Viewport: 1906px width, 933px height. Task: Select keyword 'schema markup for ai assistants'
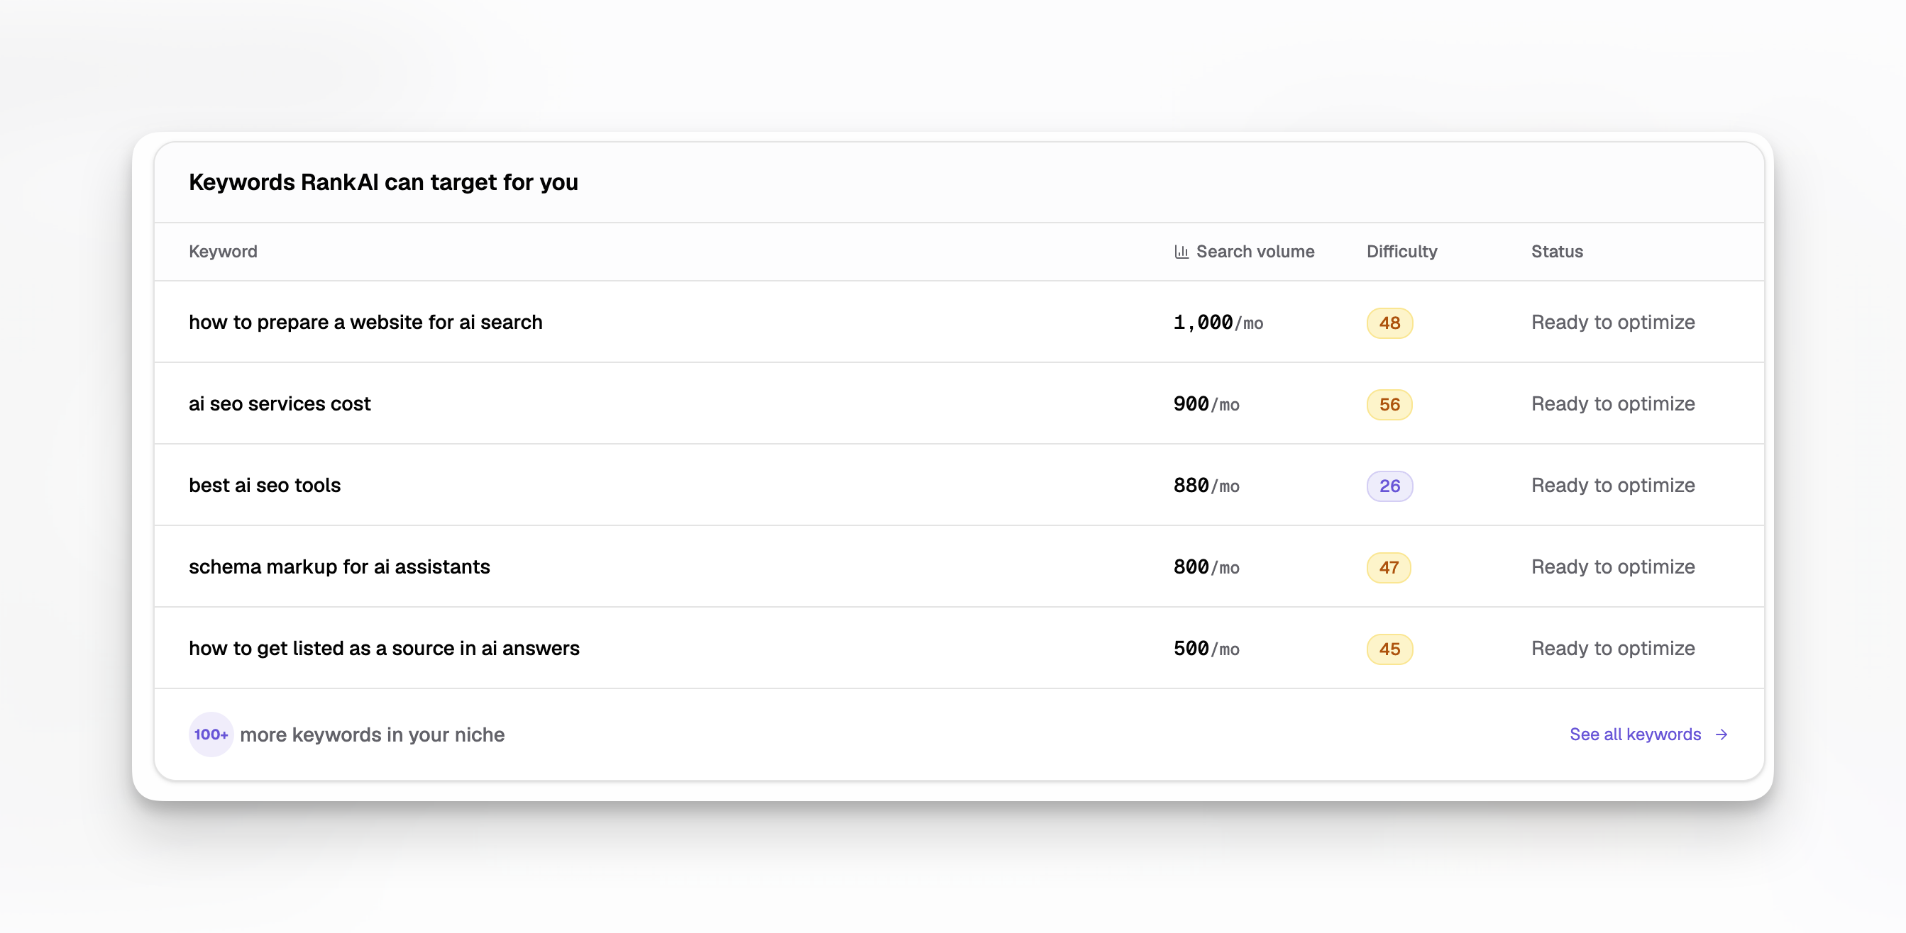[339, 566]
